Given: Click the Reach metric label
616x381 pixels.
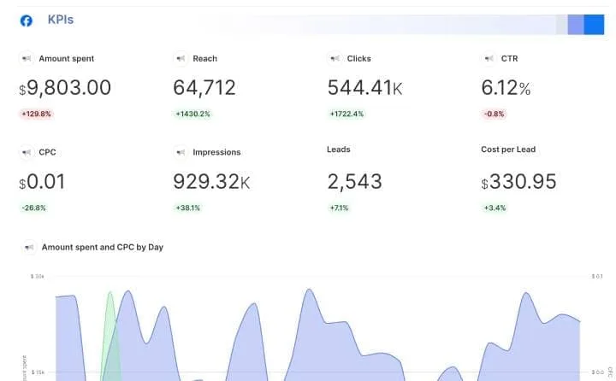Looking at the screenshot, I should pos(205,58).
